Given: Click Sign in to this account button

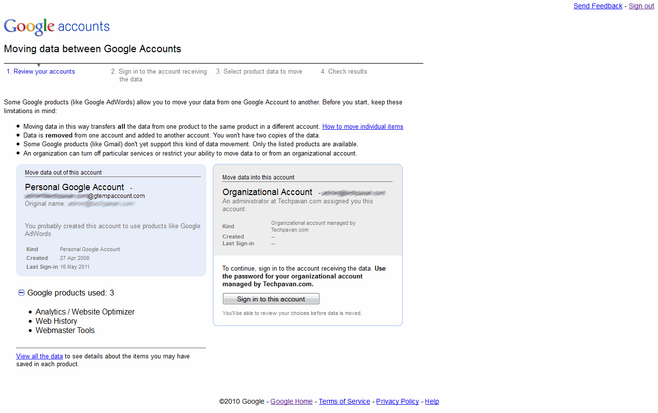Looking at the screenshot, I should 271,299.
